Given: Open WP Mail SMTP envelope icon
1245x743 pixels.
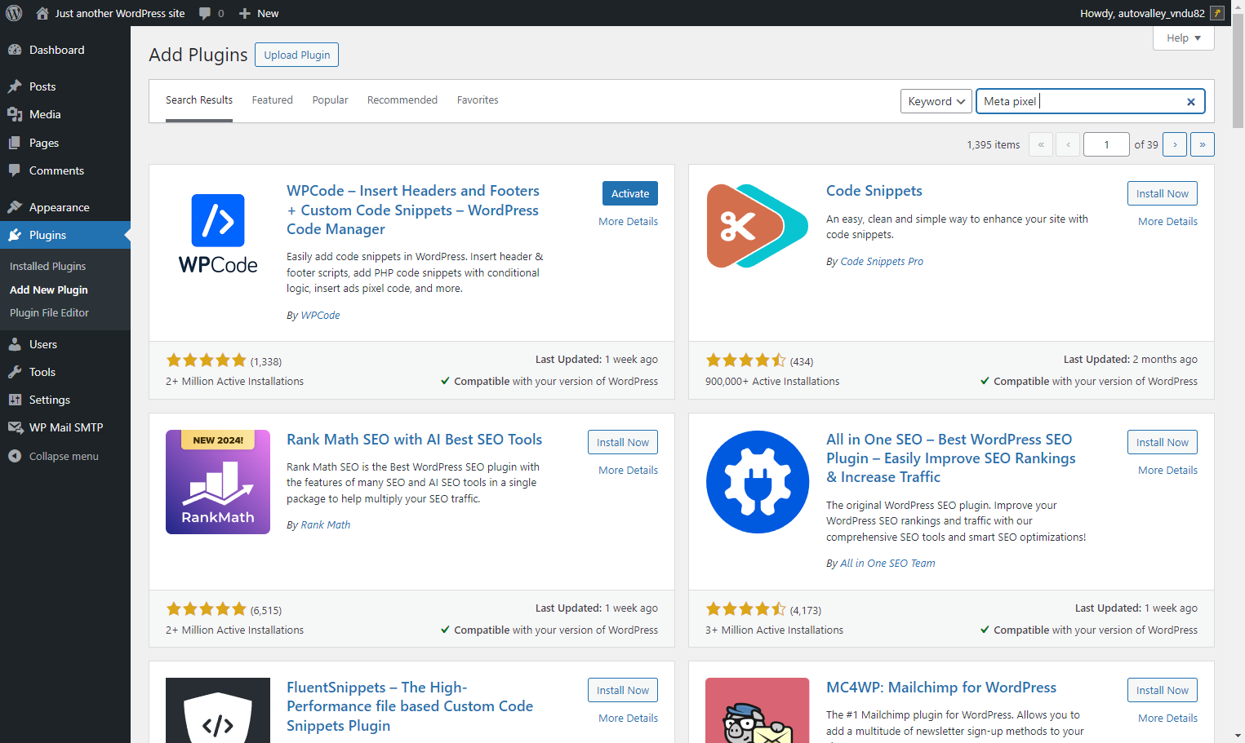Looking at the screenshot, I should (15, 427).
